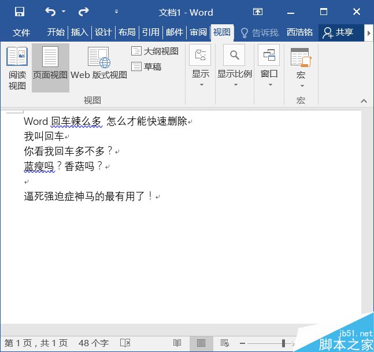Click the 48 个字 word count
The width and height of the screenshot is (374, 352).
(92, 343)
